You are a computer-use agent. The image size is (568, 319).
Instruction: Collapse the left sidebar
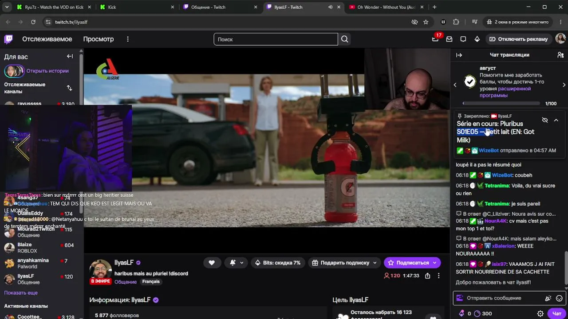click(70, 56)
